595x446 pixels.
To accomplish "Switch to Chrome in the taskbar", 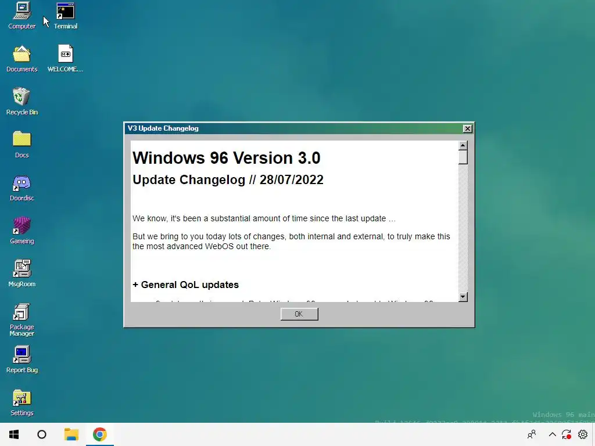I will tap(100, 434).
